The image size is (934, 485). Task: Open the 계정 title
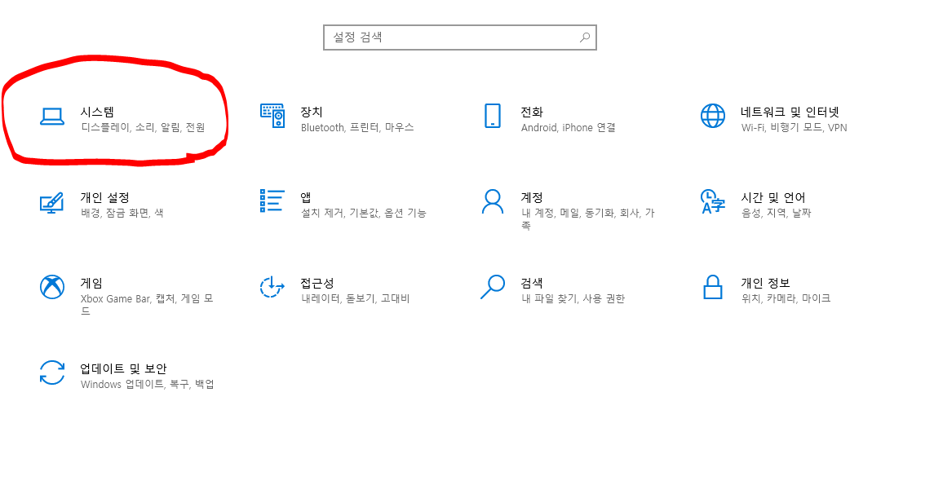coord(532,197)
